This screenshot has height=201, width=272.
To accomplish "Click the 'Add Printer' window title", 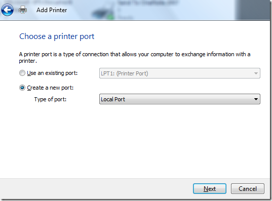I will [x=52, y=10].
